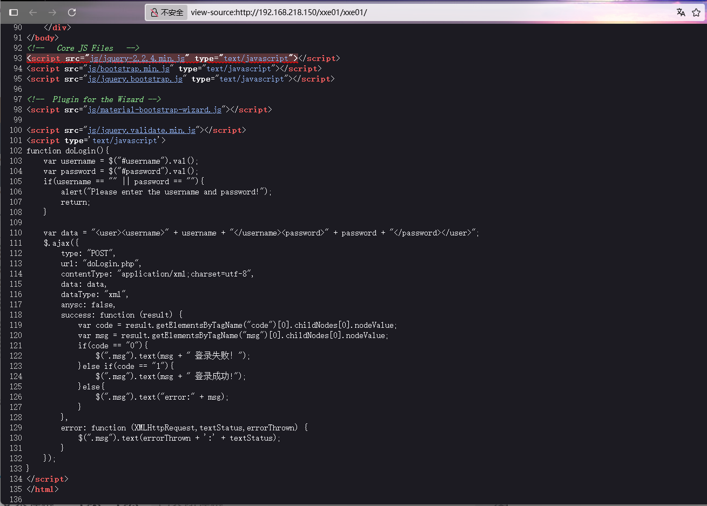The image size is (707, 506).
Task: Open the js/material-bootstrap-wizard.js source link
Action: [x=154, y=110]
